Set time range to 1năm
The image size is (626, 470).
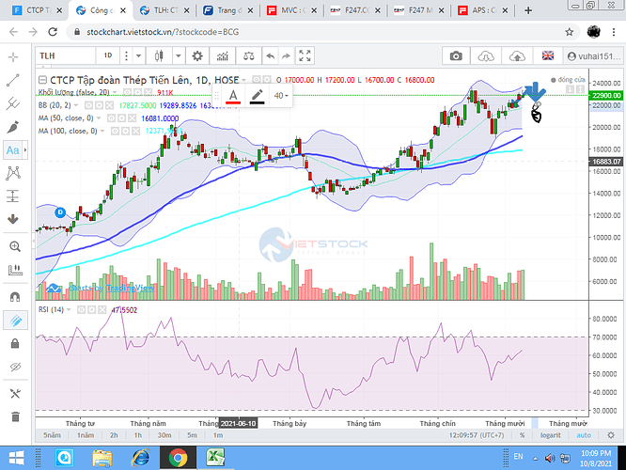pos(86,435)
